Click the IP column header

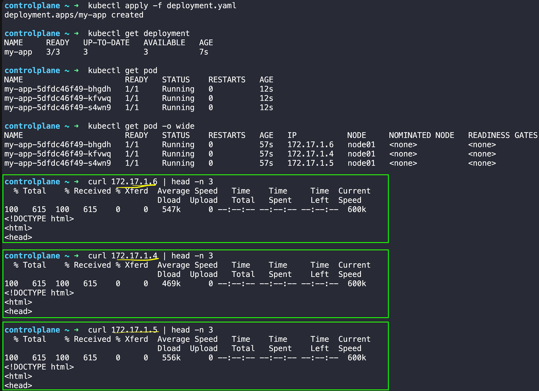click(292, 135)
